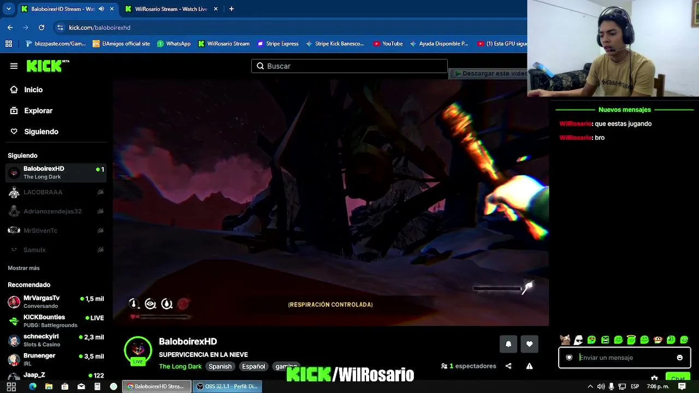Viewport: 699px width, 393px height.
Task: Open Samulx channel
Action: 56,249
